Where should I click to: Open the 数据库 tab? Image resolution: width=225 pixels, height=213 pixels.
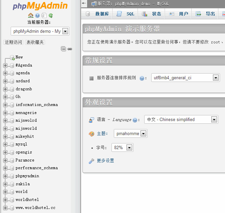click(97, 14)
